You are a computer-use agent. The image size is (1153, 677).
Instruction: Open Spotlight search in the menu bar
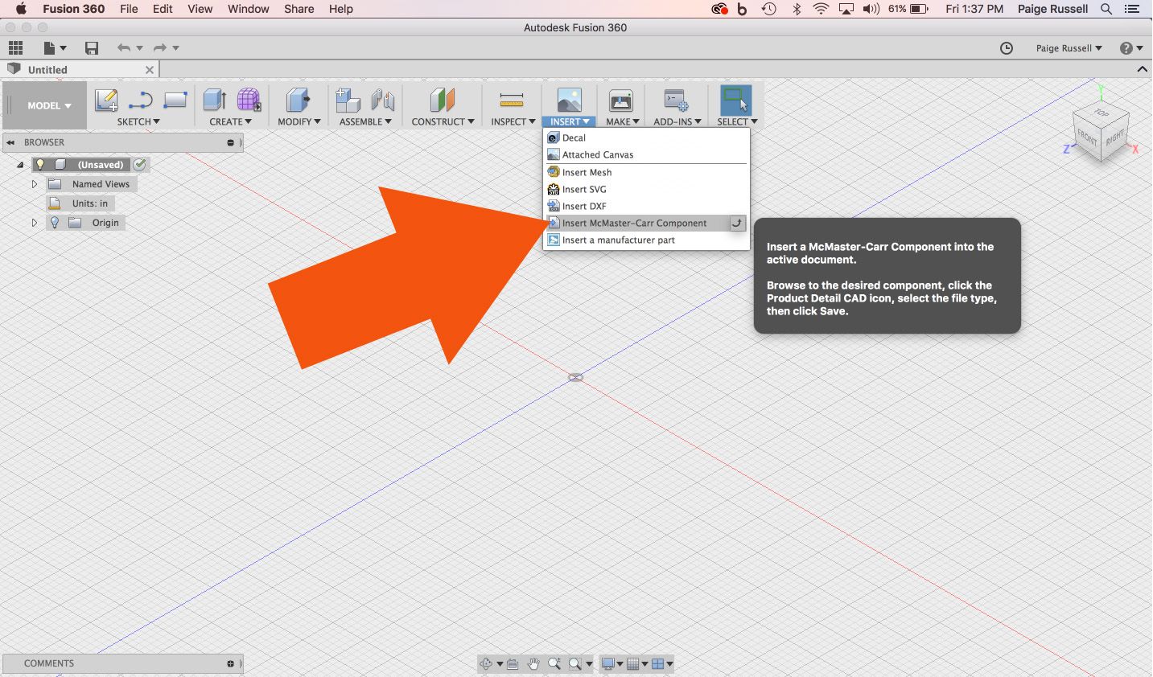pyautogui.click(x=1106, y=9)
